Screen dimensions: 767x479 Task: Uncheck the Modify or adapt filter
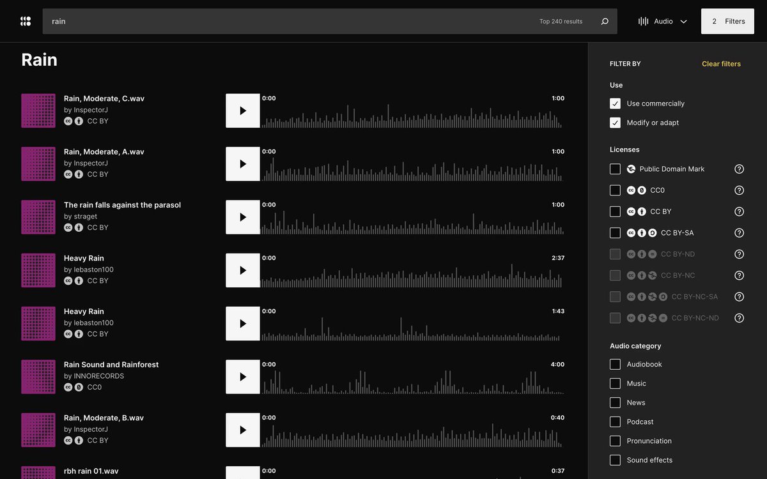[x=615, y=123]
